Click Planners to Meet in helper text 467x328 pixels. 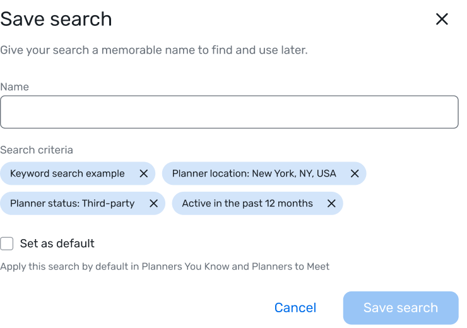[x=290, y=266]
